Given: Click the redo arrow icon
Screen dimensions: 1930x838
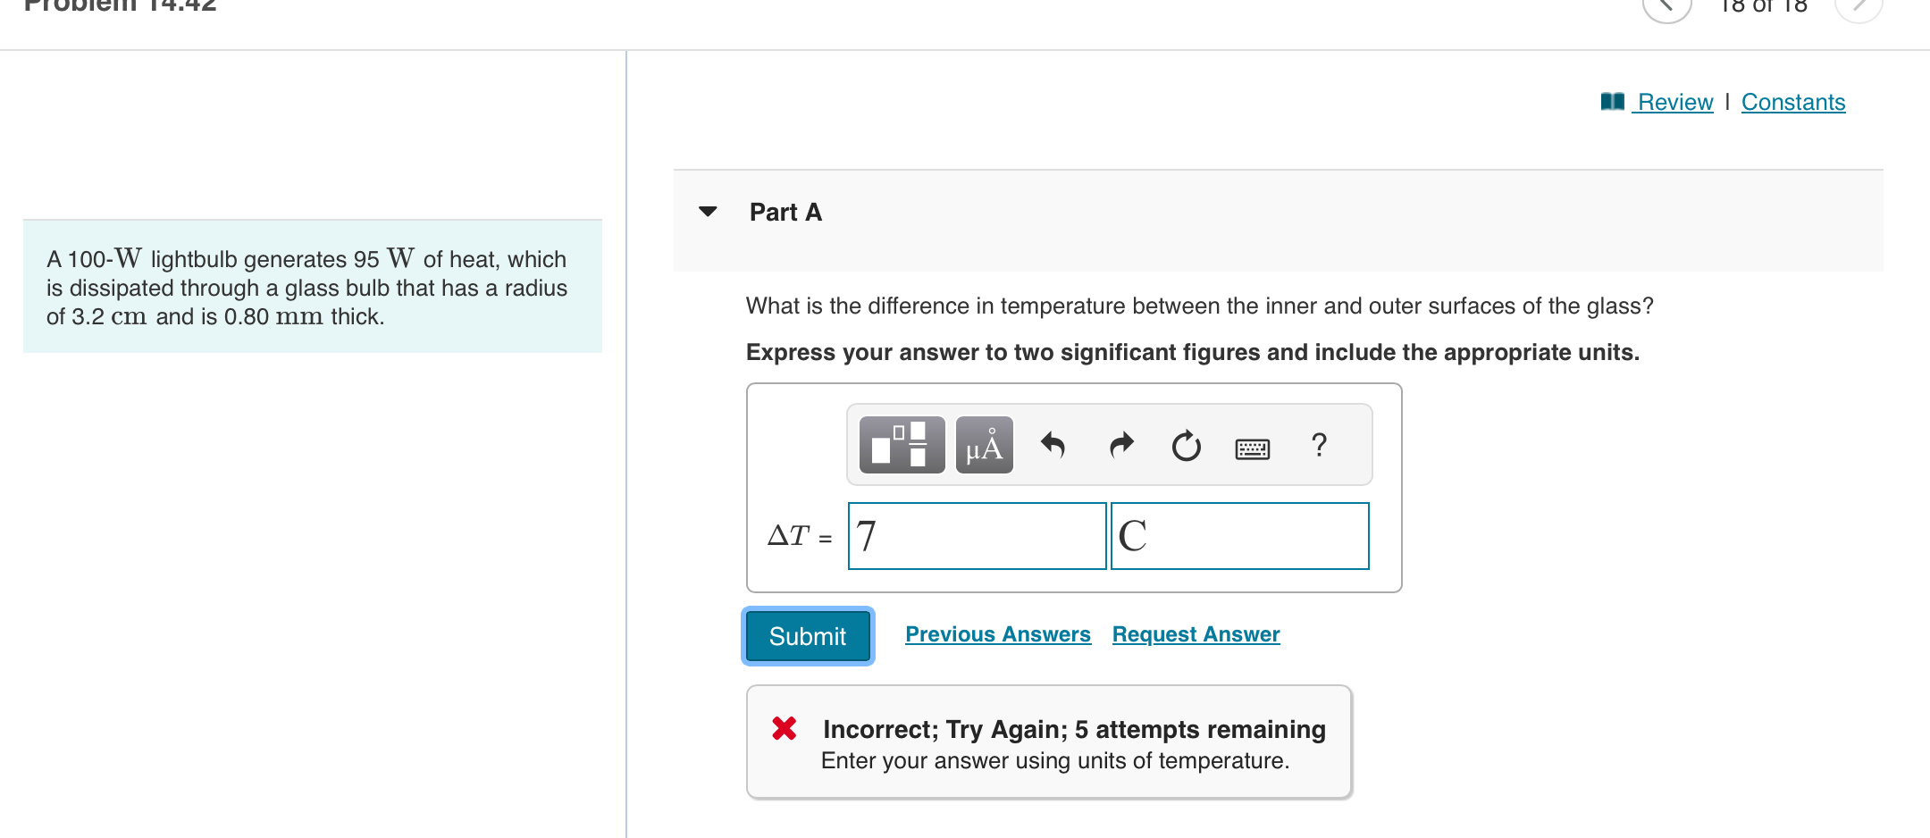Looking at the screenshot, I should tap(1120, 444).
